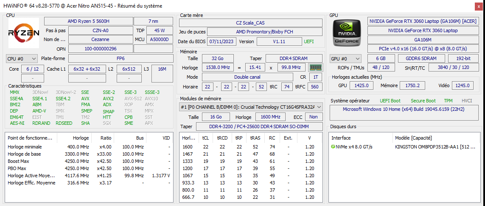The image size is (485, 206).
Task: Click the CZ Scala_CAS motherboard field
Action: click(251, 23)
